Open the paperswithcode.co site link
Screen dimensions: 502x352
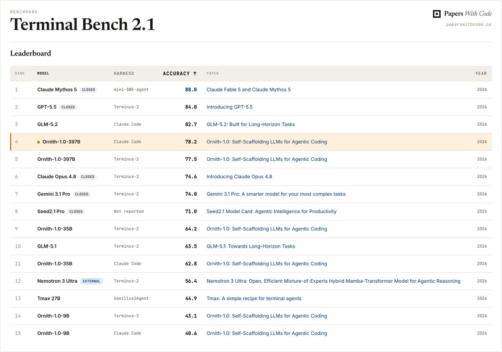point(469,25)
